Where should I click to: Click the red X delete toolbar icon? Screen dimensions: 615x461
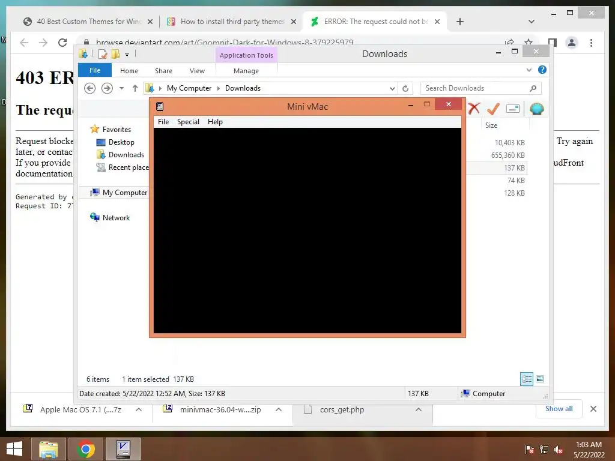[x=474, y=109]
